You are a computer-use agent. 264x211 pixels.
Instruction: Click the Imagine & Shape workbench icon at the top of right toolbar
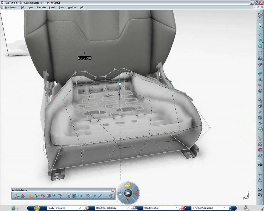point(260,15)
